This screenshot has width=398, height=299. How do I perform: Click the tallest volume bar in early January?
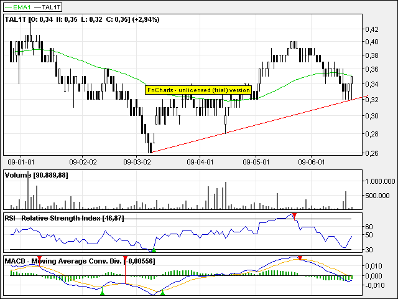(28, 190)
